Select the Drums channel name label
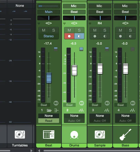This screenshot has width=140, height=152. 74,145
